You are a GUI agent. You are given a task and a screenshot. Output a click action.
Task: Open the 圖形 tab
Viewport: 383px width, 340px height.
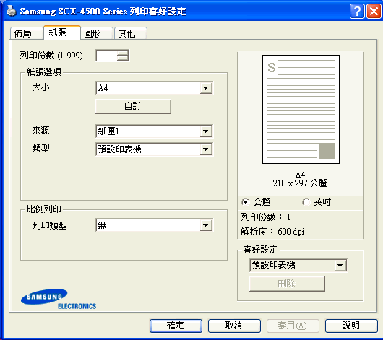click(x=97, y=33)
